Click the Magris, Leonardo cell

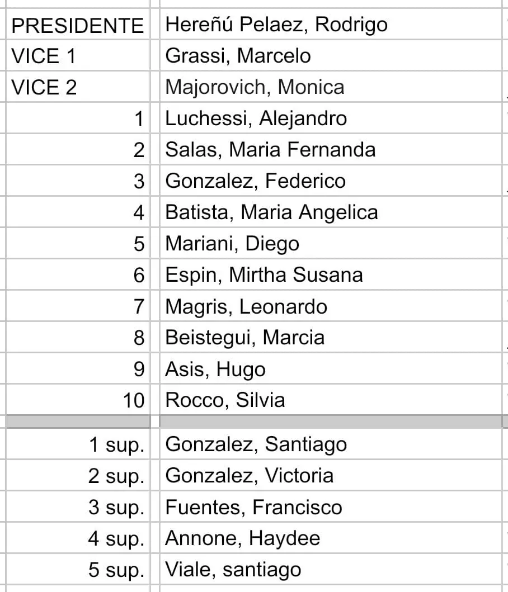pos(246,306)
